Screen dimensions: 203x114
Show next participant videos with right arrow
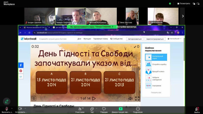[183, 16]
